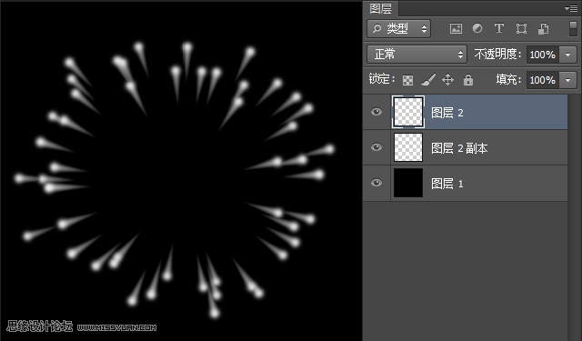582x341 pixels.
Task: Select layer named 图层 1
Action: tap(447, 184)
